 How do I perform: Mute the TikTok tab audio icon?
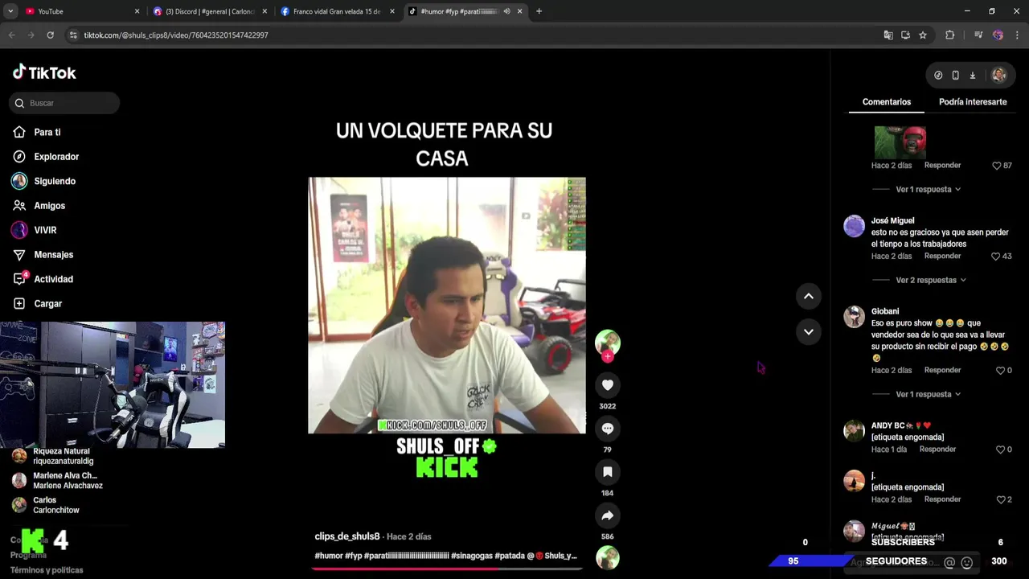(506, 11)
